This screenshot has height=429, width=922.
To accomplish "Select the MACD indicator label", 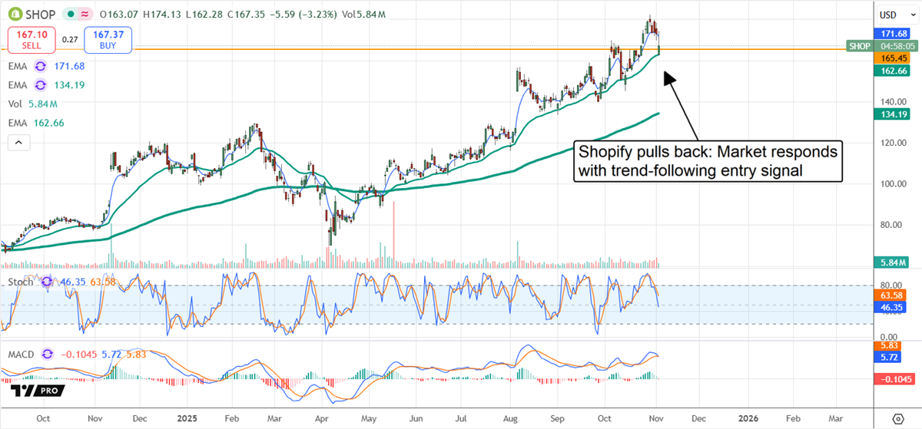I will click(x=22, y=354).
